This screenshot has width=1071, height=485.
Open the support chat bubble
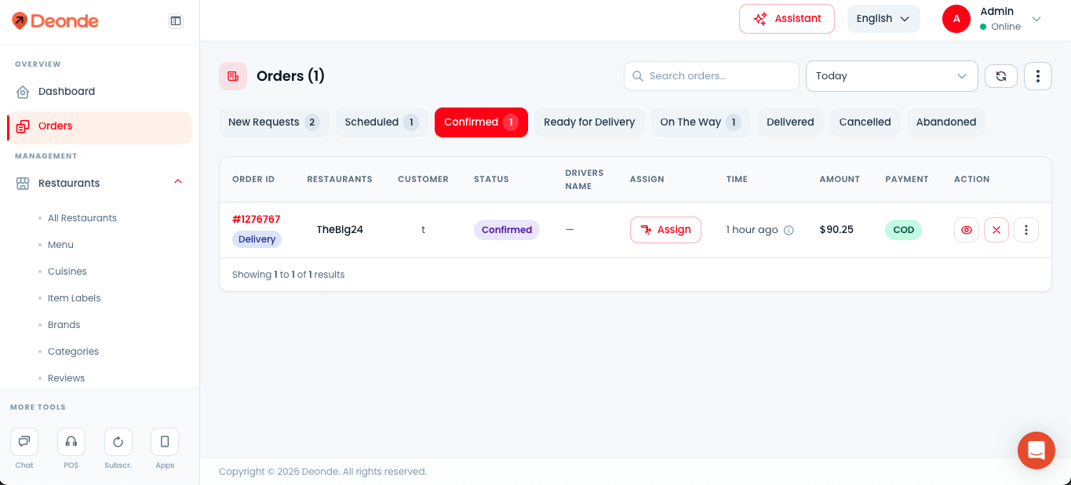(1036, 450)
